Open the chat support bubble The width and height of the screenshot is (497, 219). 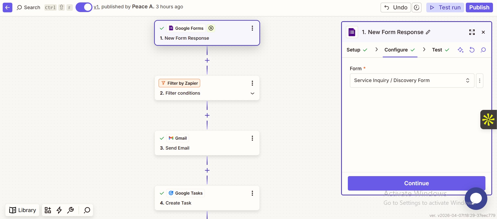point(476,199)
